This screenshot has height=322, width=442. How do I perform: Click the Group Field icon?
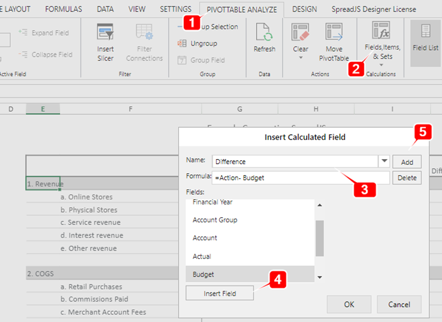click(x=182, y=60)
